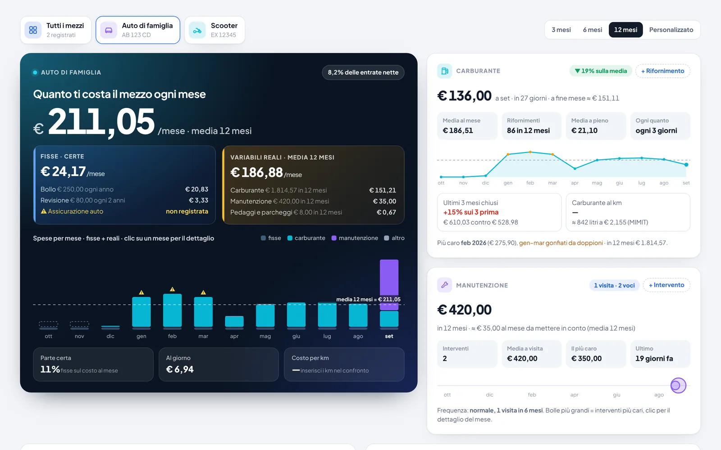Click the scooter icon in the Scooter tab
The height and width of the screenshot is (450, 721).
tap(197, 30)
